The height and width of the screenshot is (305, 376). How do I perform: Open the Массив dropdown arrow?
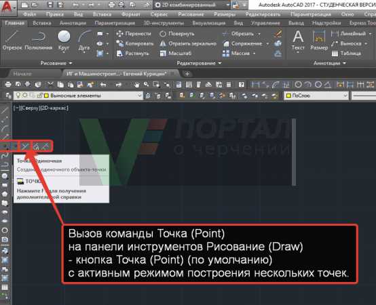255,54
